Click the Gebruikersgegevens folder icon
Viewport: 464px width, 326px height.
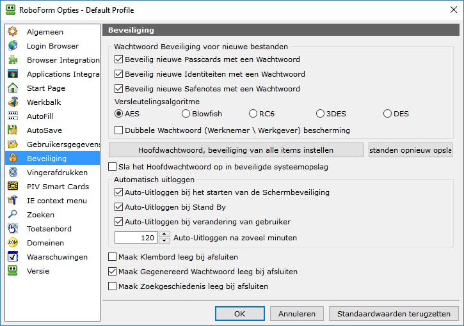[13, 144]
